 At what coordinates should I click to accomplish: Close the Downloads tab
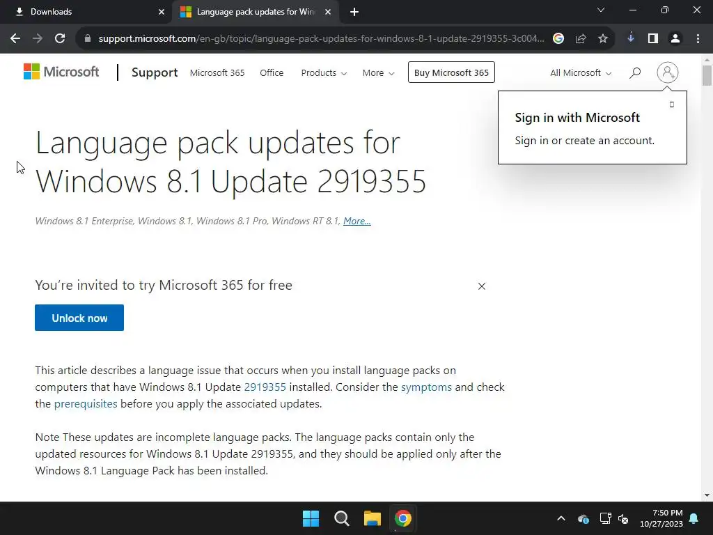point(162,12)
